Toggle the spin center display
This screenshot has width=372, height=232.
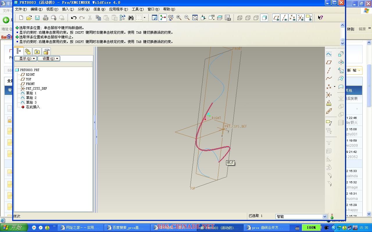pyautogui.click(x=163, y=18)
